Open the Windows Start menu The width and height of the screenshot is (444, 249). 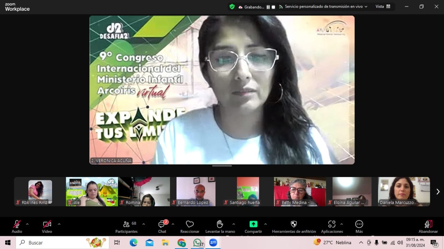pos(8,243)
